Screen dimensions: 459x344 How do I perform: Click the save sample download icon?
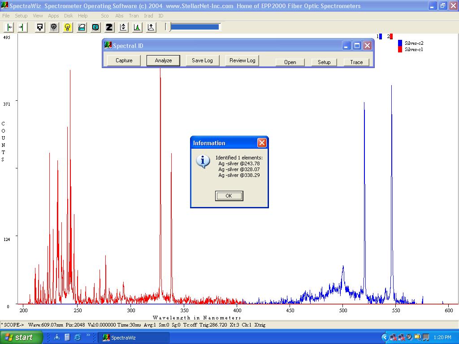coord(40,27)
